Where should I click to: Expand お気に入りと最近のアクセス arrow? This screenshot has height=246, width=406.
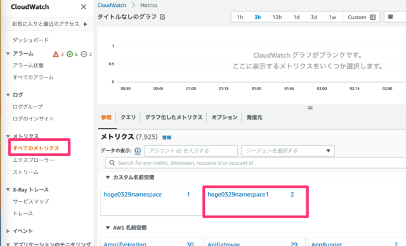(x=86, y=24)
